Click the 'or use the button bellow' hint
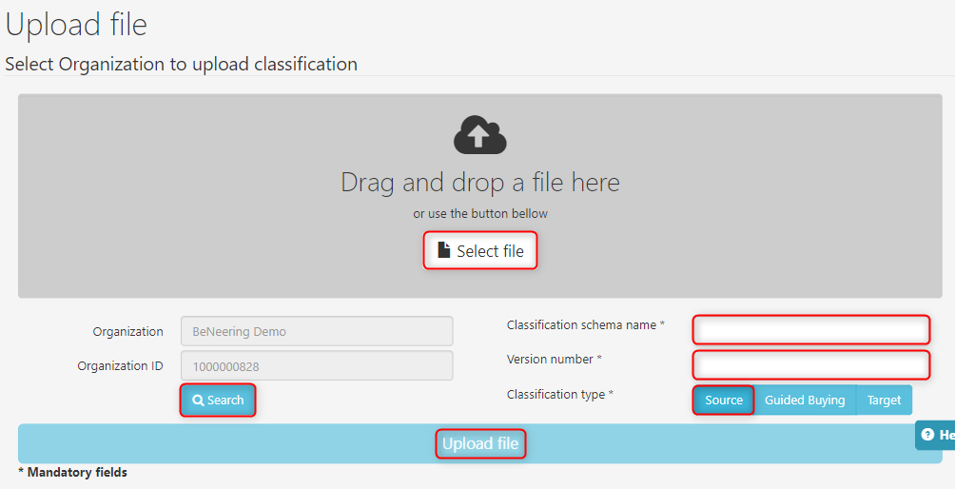The height and width of the screenshot is (489, 955). click(x=480, y=213)
